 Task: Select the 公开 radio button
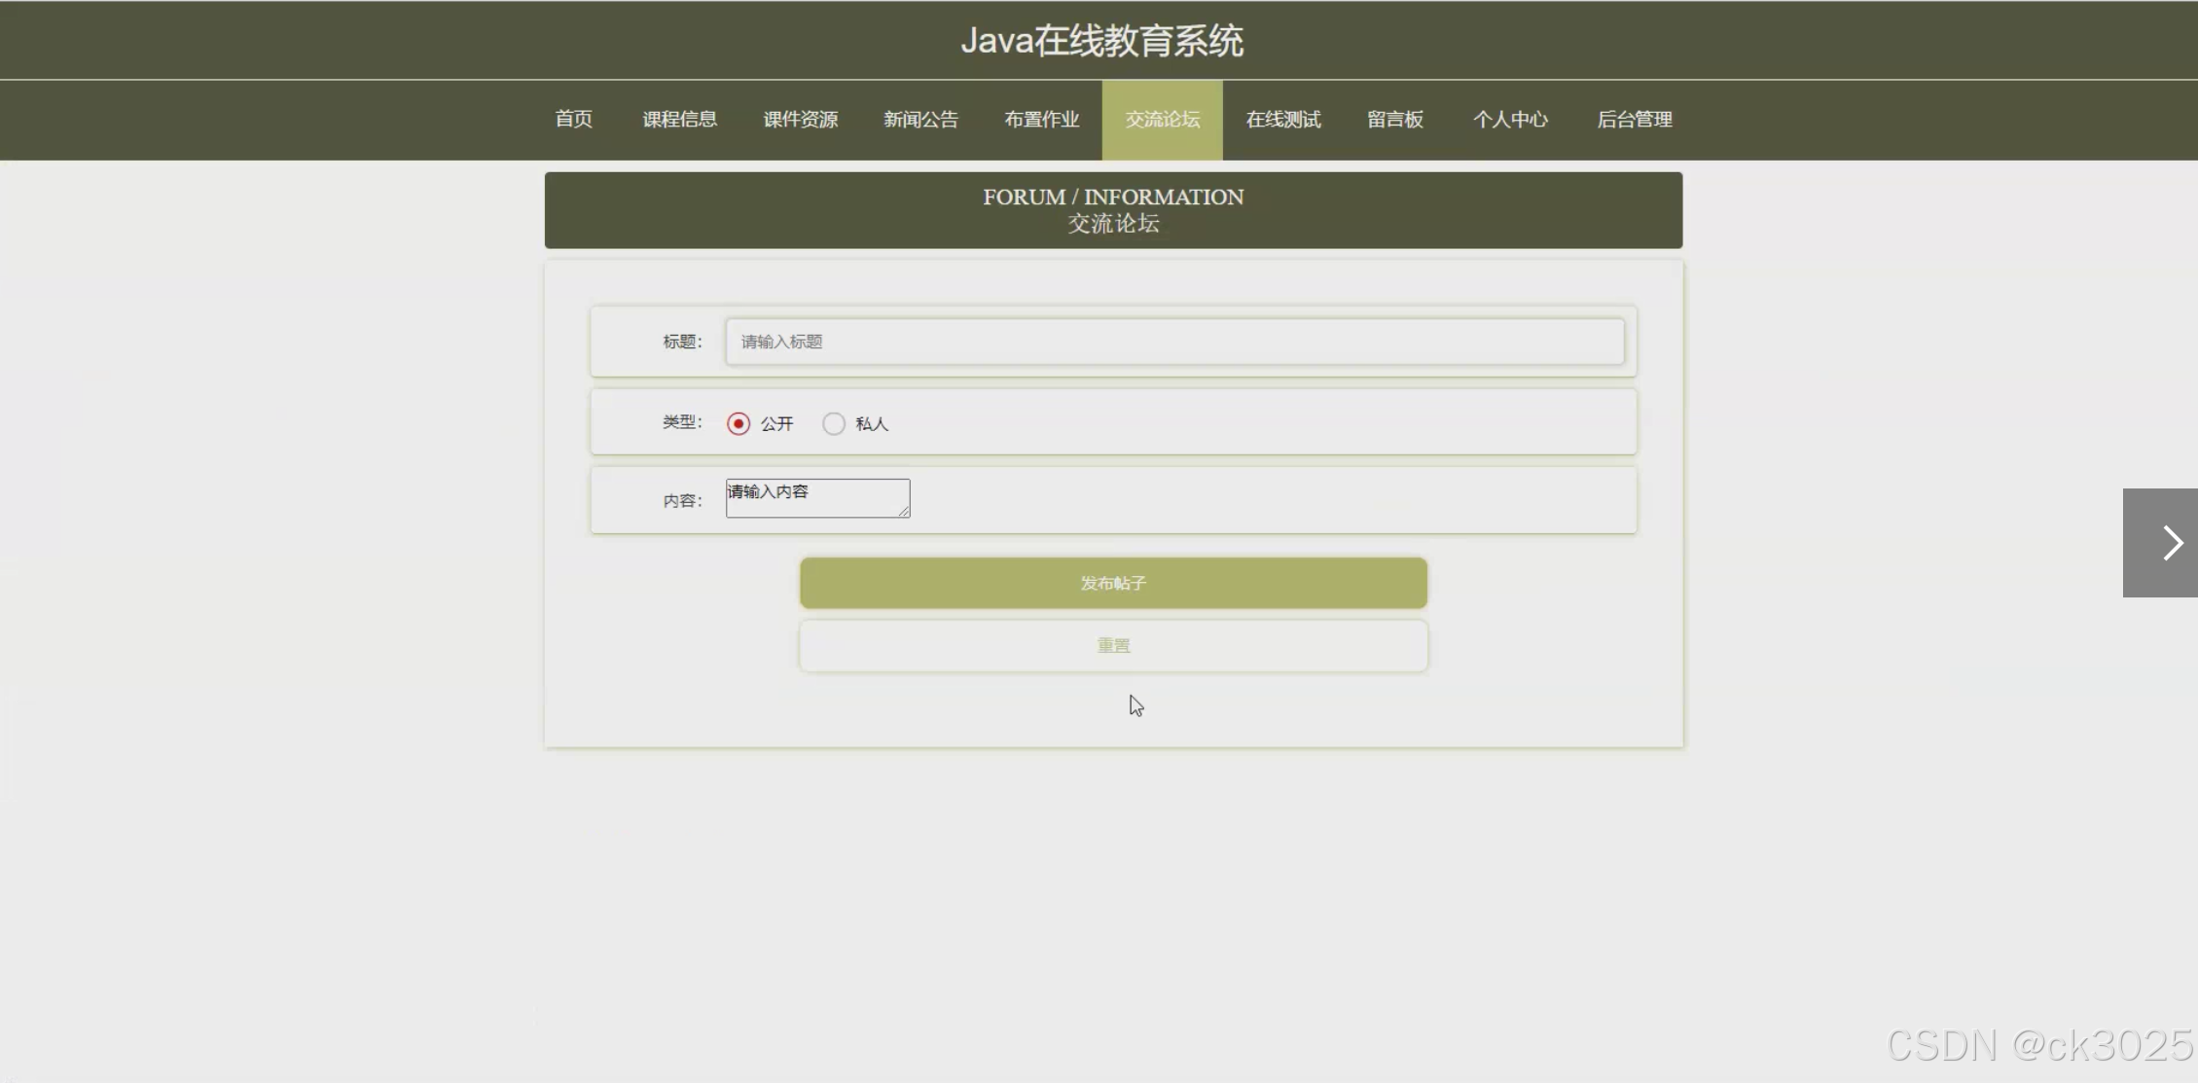pos(738,423)
